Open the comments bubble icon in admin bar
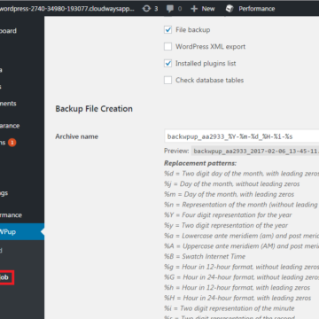Image resolution: width=319 pixels, height=319 pixels. click(x=170, y=9)
